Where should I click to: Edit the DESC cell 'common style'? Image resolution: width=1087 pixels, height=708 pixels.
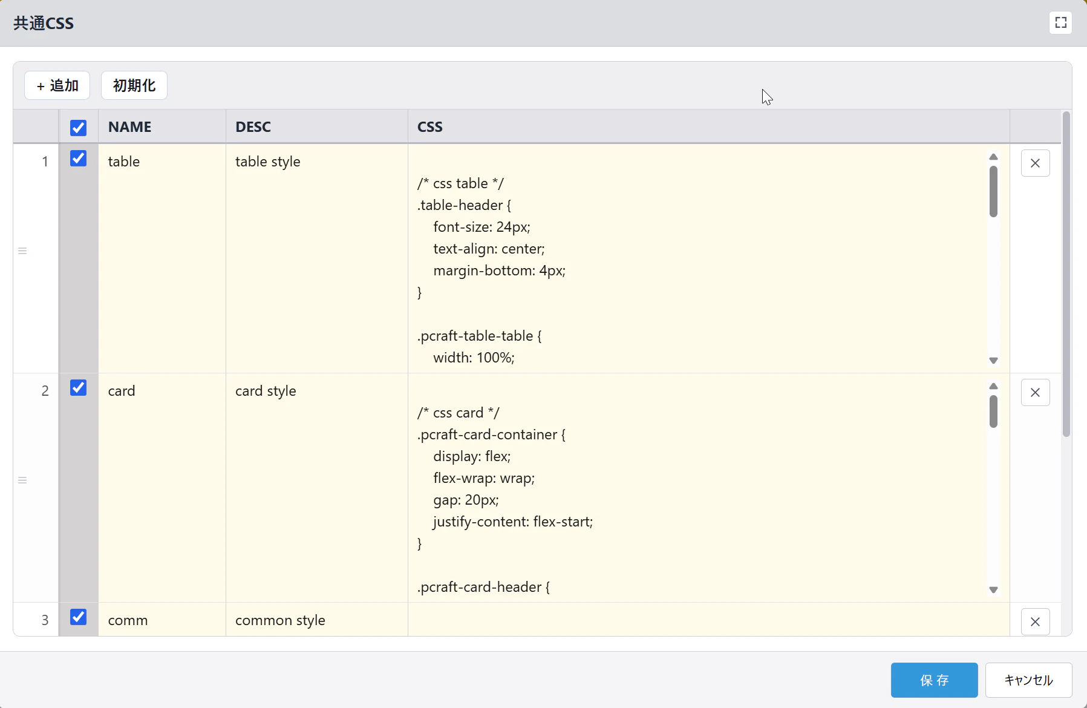click(317, 620)
